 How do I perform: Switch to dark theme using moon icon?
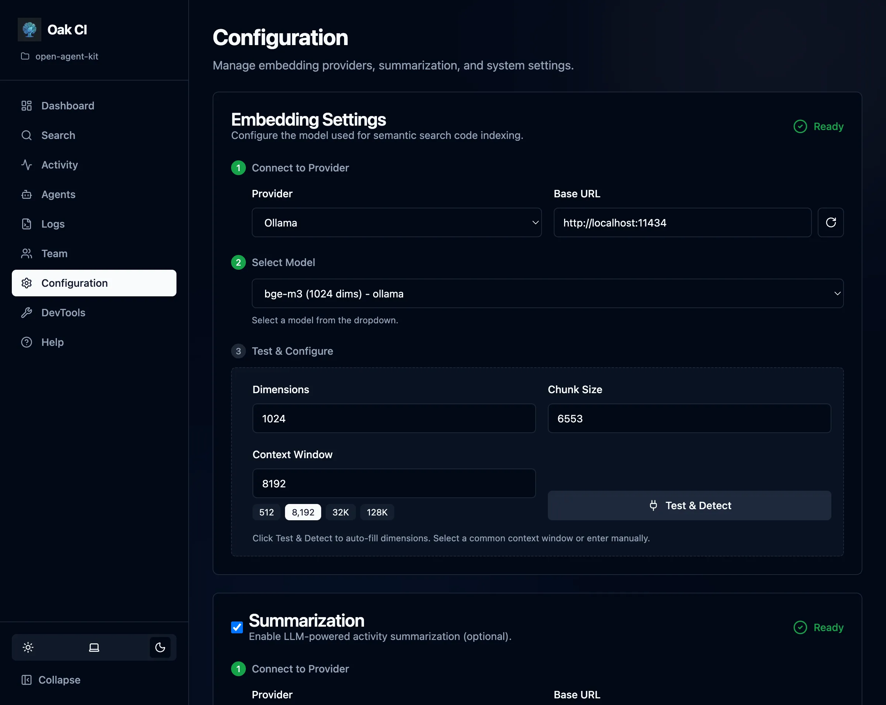tap(160, 647)
